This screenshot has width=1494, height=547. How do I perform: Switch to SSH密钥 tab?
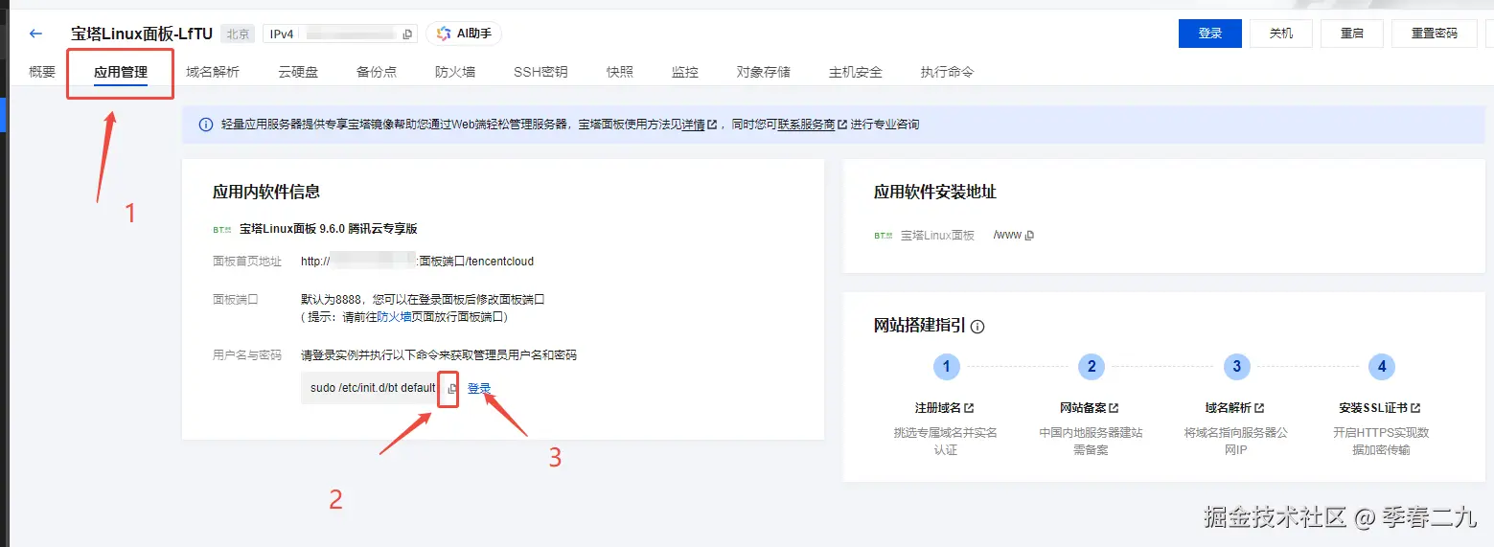pos(540,72)
